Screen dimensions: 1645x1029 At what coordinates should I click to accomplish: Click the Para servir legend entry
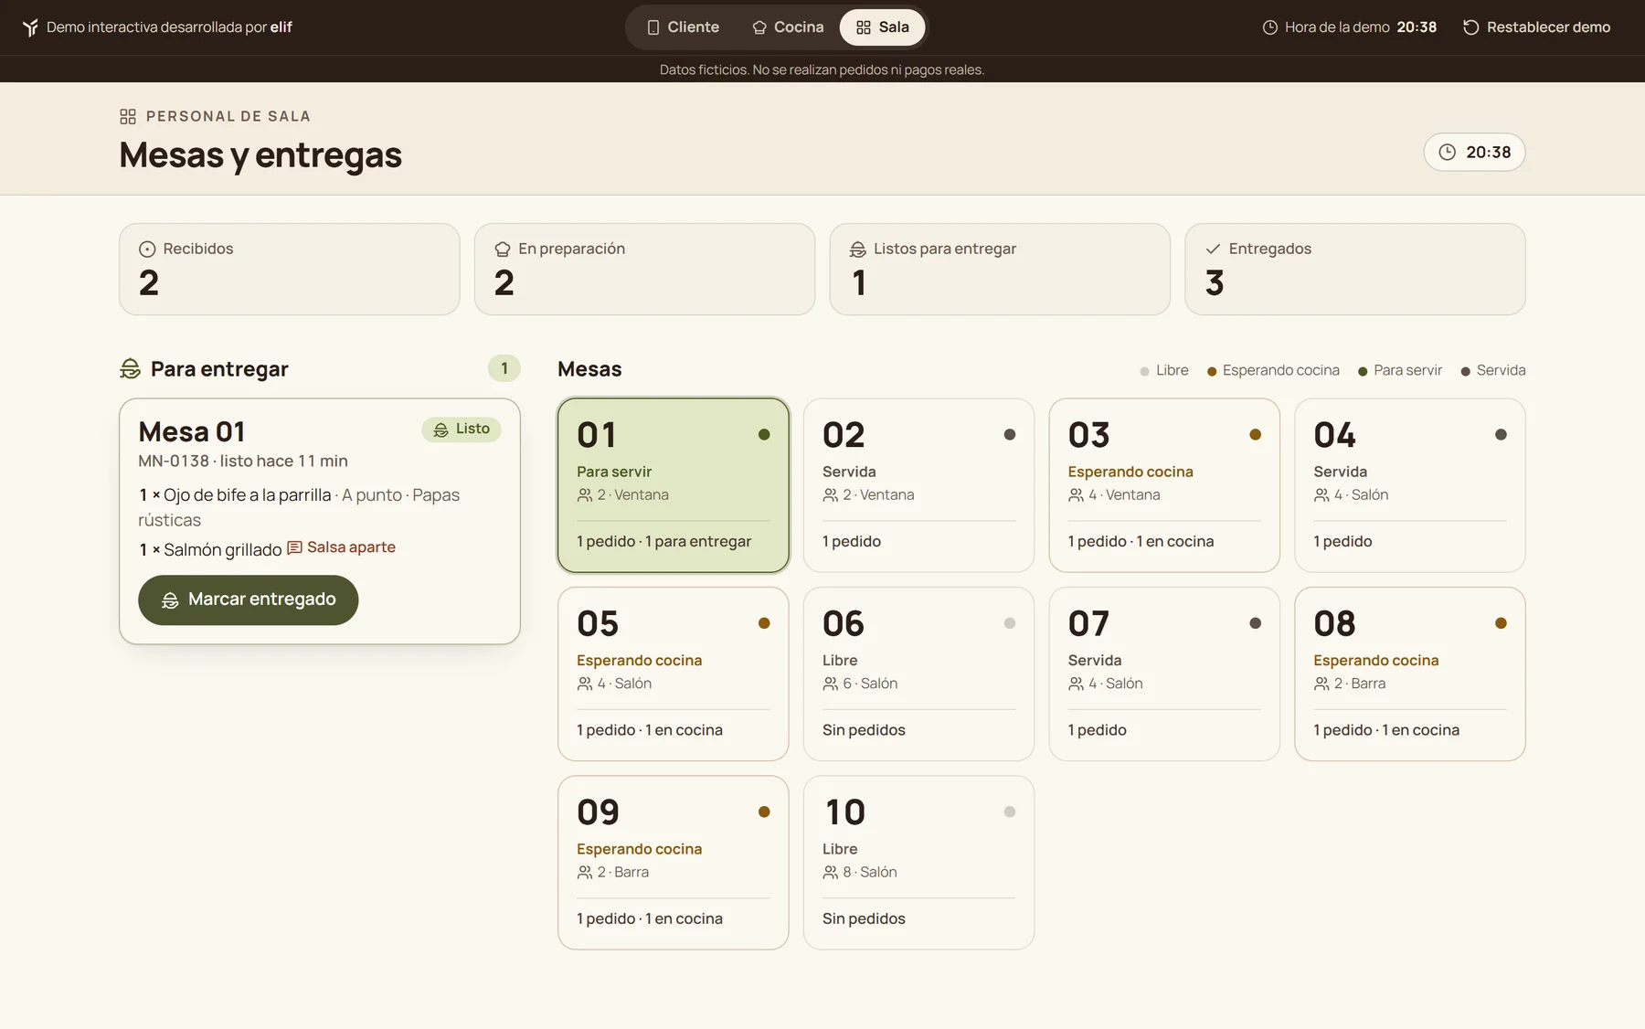tap(1400, 370)
